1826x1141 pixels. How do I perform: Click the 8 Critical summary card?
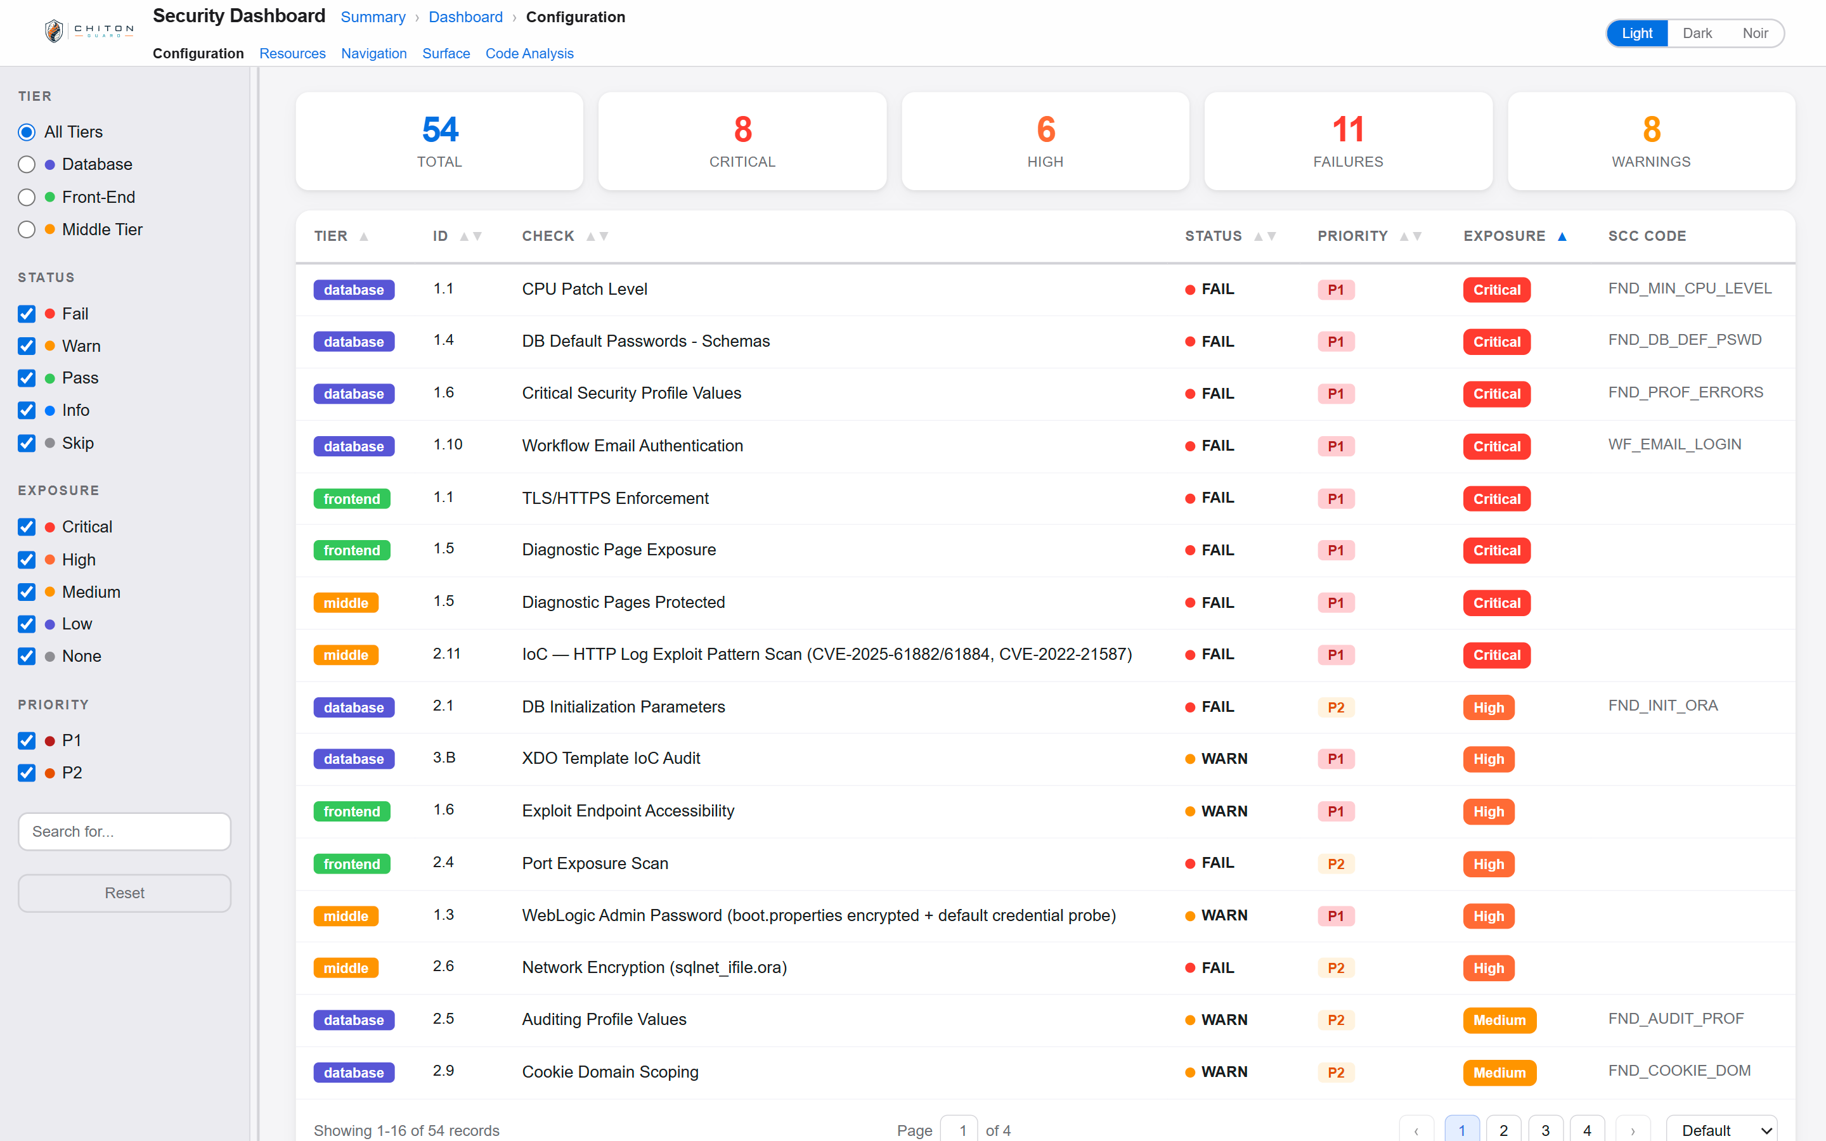742,141
